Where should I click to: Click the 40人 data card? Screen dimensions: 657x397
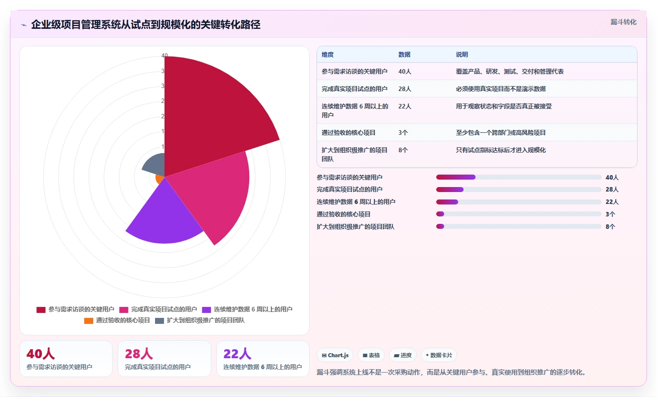(66, 359)
